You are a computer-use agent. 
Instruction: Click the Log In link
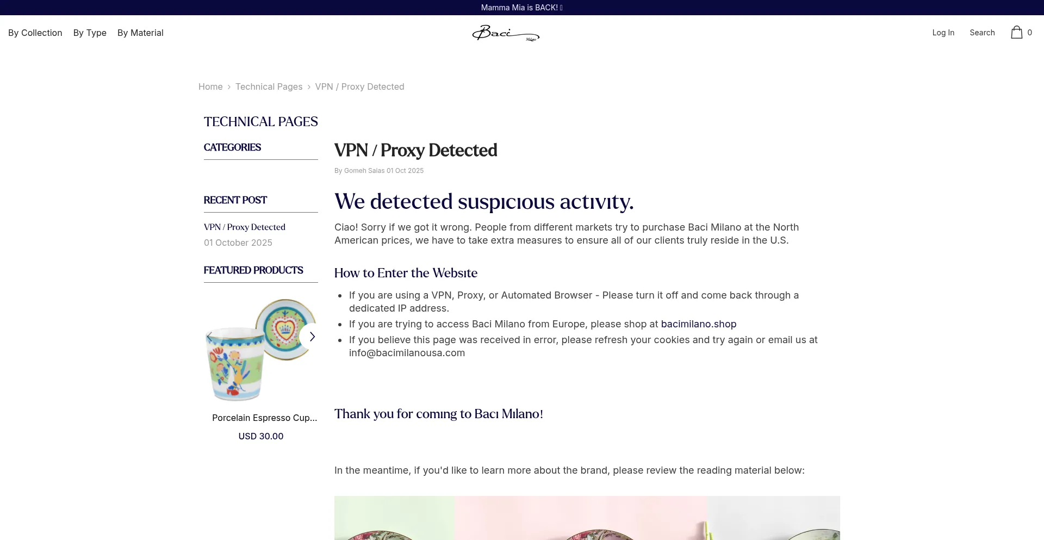[x=943, y=33]
